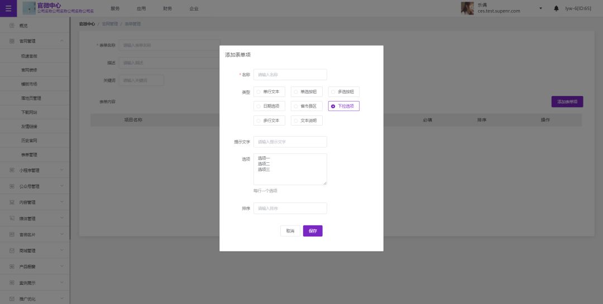Open the 财务 top menu item

(167, 8)
